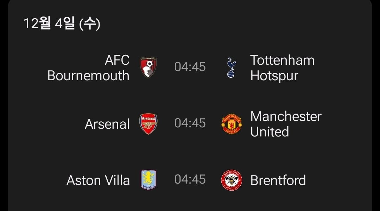Click the 04:45 time for Bournemouth match
The height and width of the screenshot is (211, 380).
tap(190, 67)
